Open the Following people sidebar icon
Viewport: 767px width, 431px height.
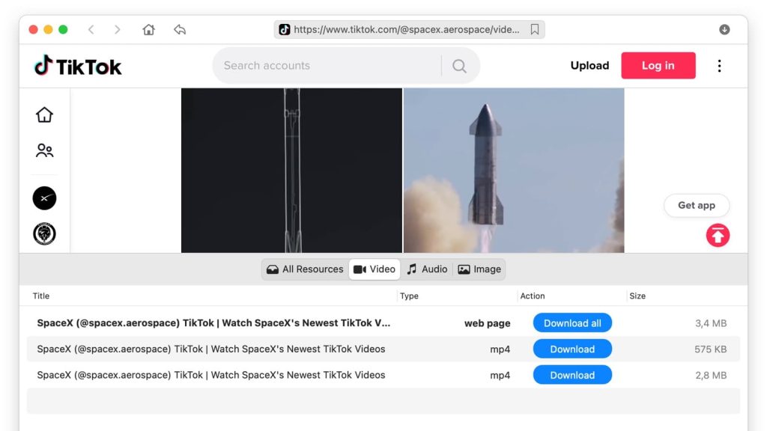(x=44, y=150)
